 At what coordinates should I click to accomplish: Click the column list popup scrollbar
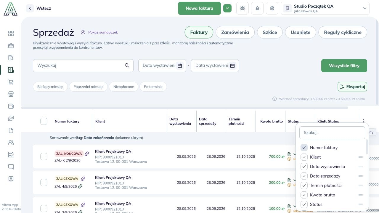point(367,147)
